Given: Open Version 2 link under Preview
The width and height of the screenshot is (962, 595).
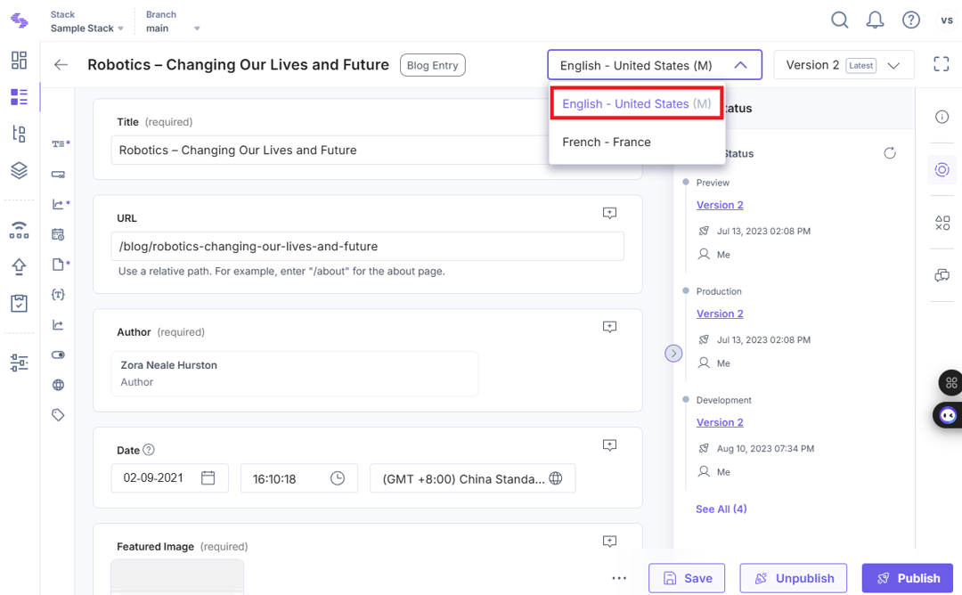Looking at the screenshot, I should pos(720,205).
